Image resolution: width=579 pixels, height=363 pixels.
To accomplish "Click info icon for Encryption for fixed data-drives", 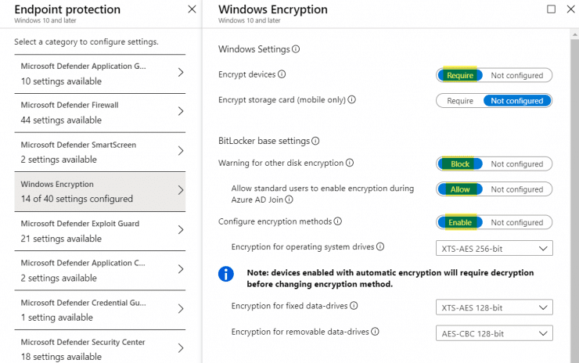I will click(x=354, y=306).
